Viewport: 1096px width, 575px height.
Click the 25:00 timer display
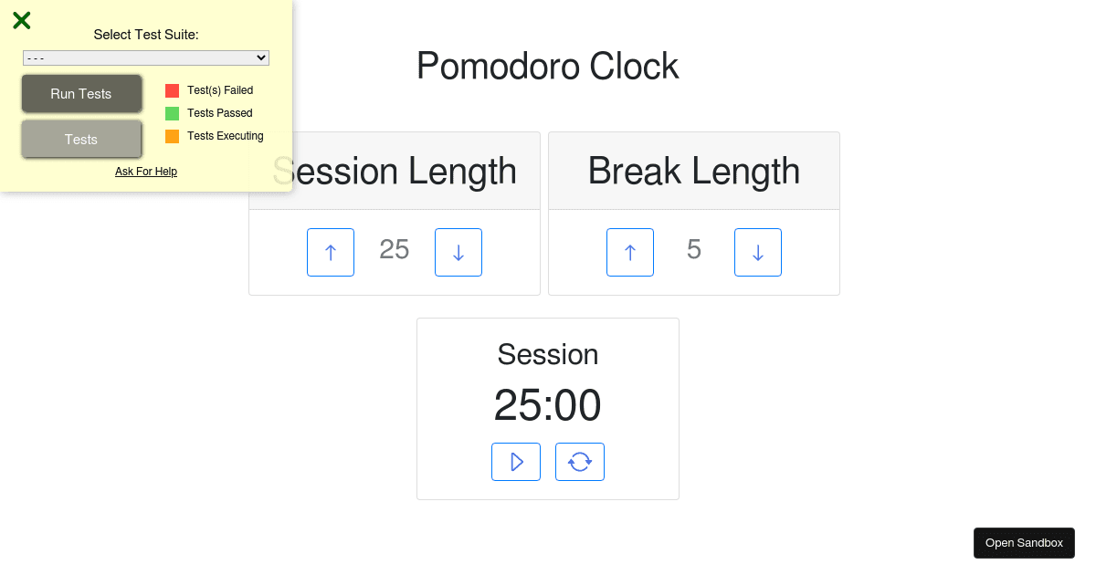click(x=547, y=405)
